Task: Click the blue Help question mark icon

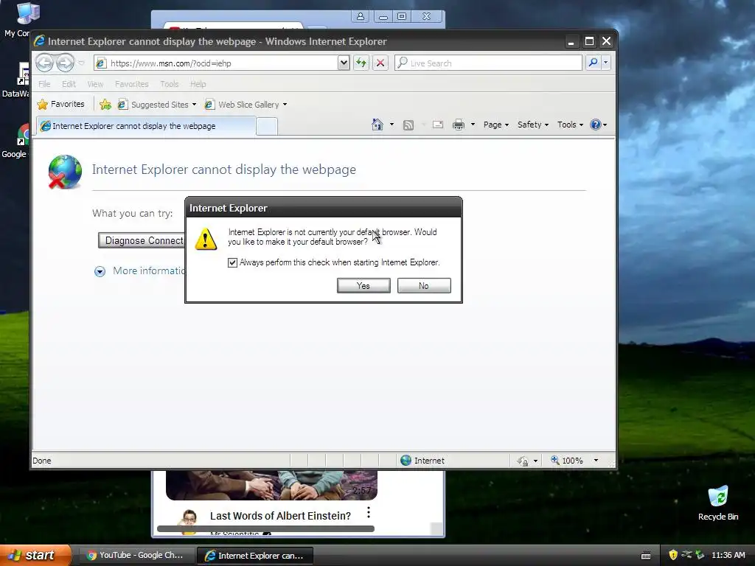Action: coord(596,125)
